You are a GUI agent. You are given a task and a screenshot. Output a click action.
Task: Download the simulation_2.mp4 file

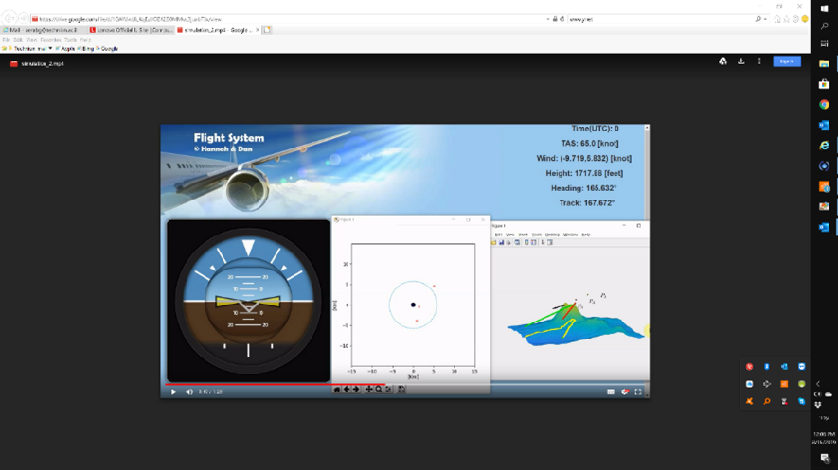[x=741, y=61]
